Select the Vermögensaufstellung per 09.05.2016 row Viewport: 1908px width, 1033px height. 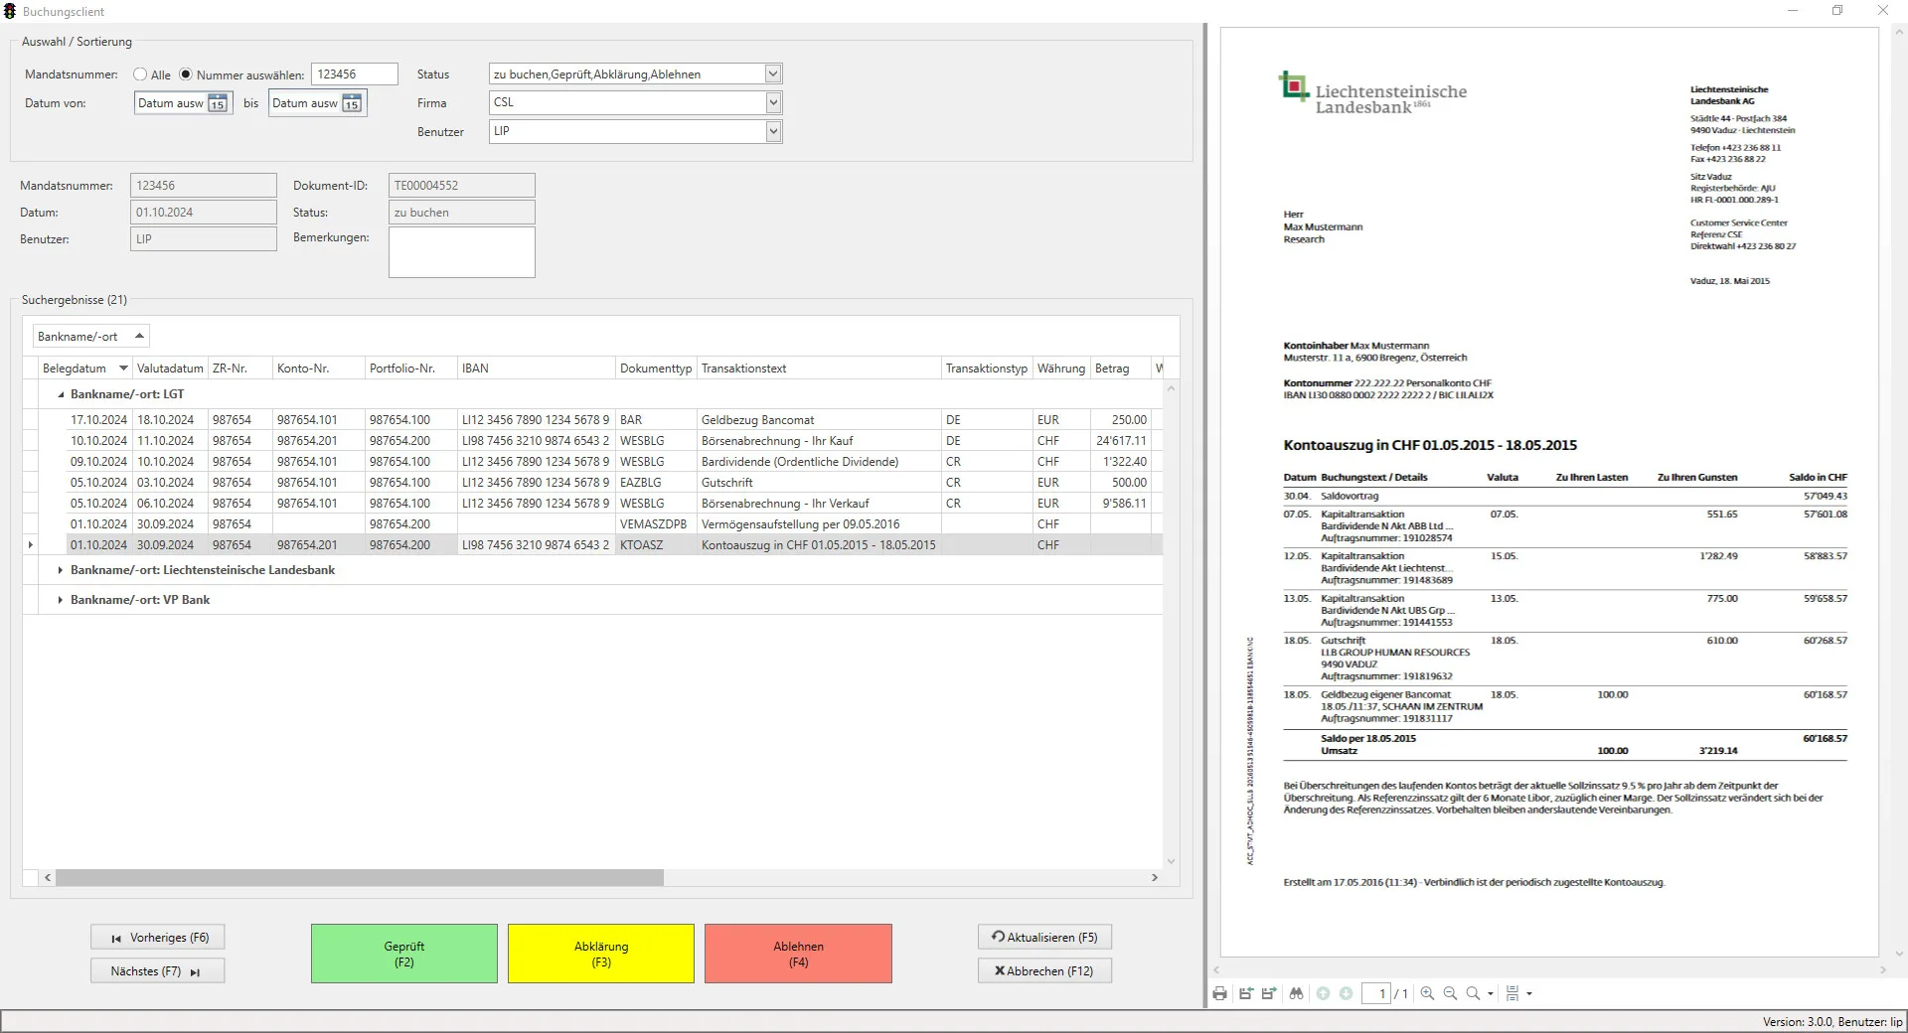click(600, 524)
